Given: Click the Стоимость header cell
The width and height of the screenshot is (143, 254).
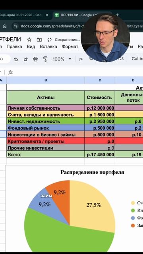Looking at the screenshot, I should (x=100, y=98).
